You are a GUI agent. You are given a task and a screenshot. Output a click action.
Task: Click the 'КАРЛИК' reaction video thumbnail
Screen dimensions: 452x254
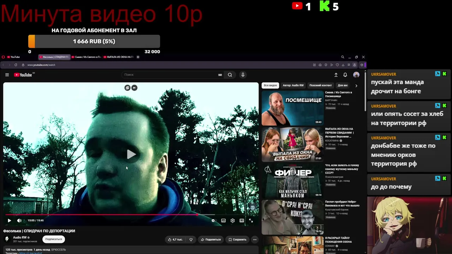click(x=292, y=217)
